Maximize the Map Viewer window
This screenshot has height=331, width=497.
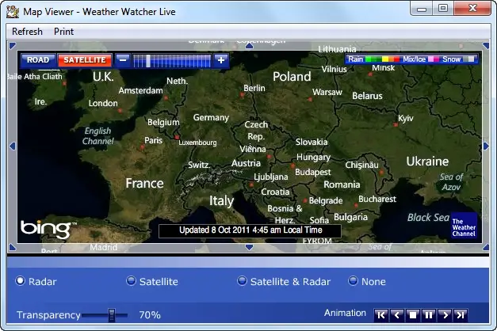(x=443, y=9)
